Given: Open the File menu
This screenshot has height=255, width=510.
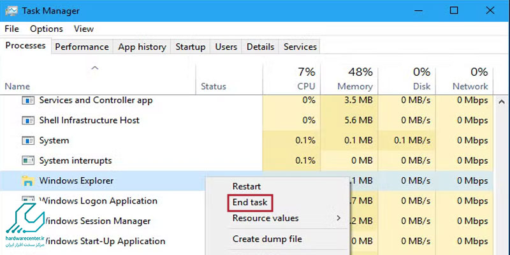Looking at the screenshot, I should 11,29.
